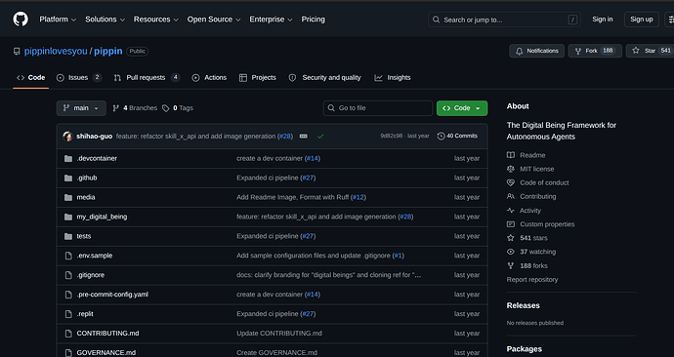Click the pulse icon beside Activity
This screenshot has width=674, height=357.
(511, 211)
